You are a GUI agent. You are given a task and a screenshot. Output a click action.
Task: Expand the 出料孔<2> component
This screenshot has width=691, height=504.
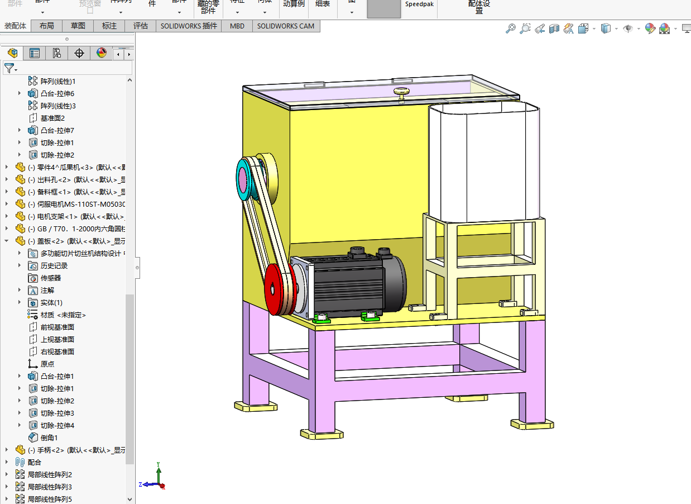tap(7, 179)
